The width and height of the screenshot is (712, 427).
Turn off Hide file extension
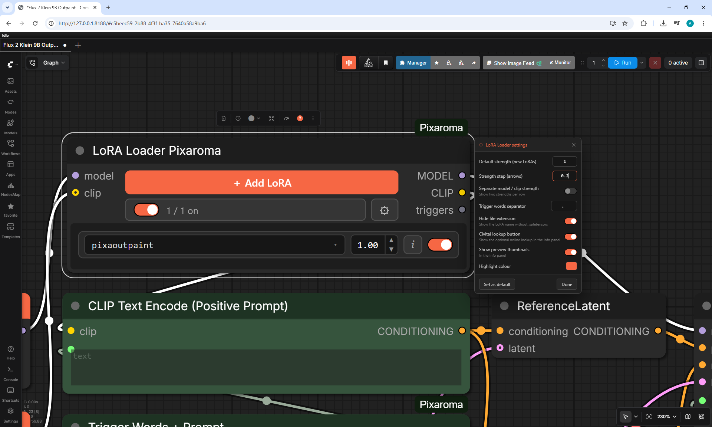(x=570, y=221)
